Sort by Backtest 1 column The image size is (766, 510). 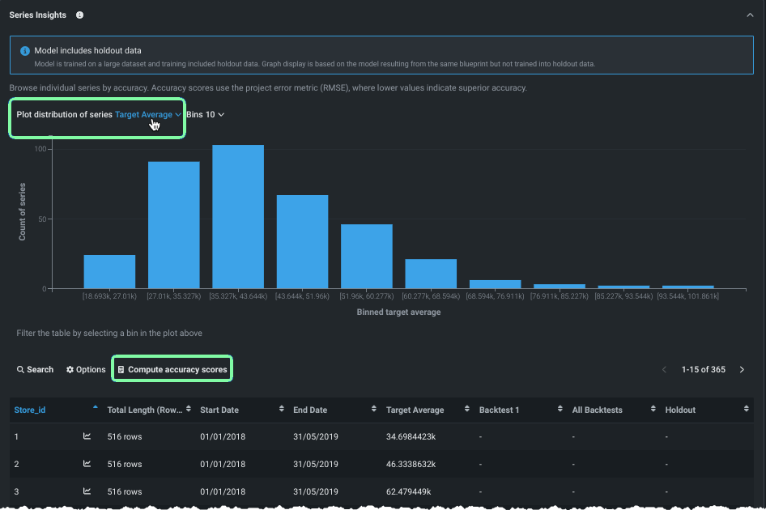[498, 410]
